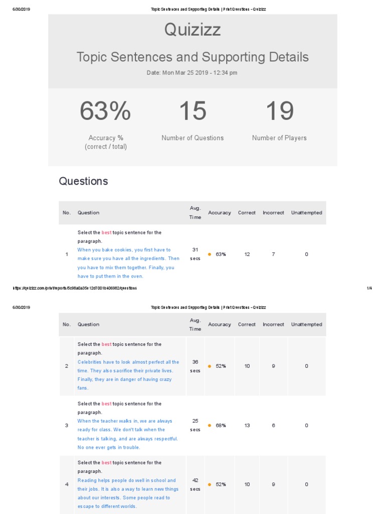Click the Unattempted column header on page one

(306, 213)
